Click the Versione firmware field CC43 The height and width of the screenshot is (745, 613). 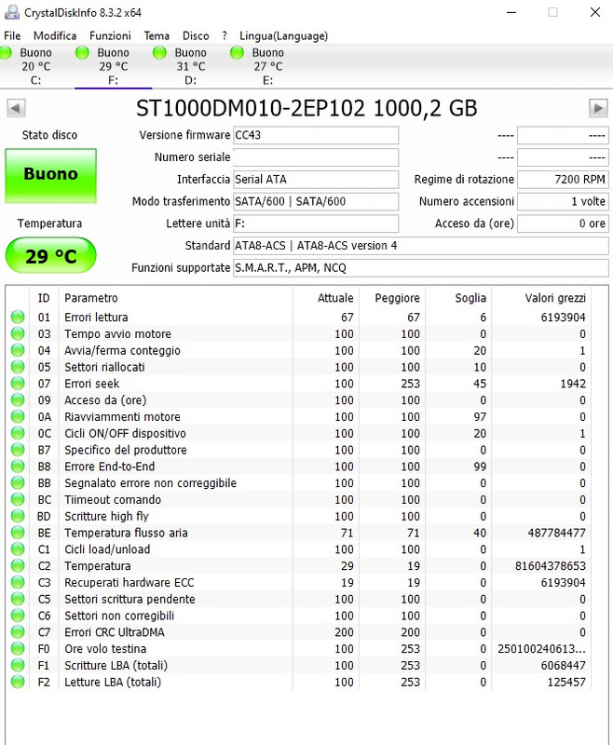316,135
